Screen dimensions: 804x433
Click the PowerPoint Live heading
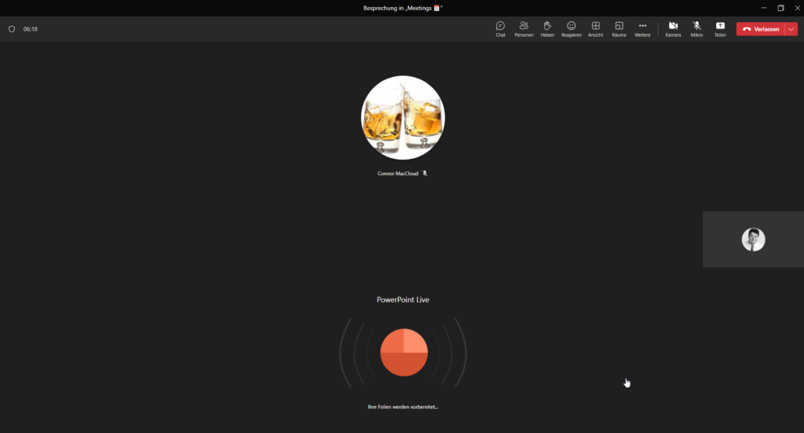[403, 299]
